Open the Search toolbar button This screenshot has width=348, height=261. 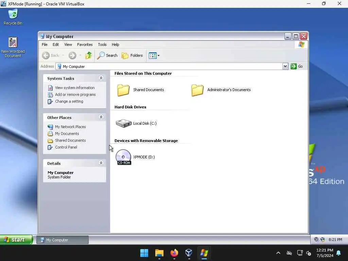pos(107,55)
